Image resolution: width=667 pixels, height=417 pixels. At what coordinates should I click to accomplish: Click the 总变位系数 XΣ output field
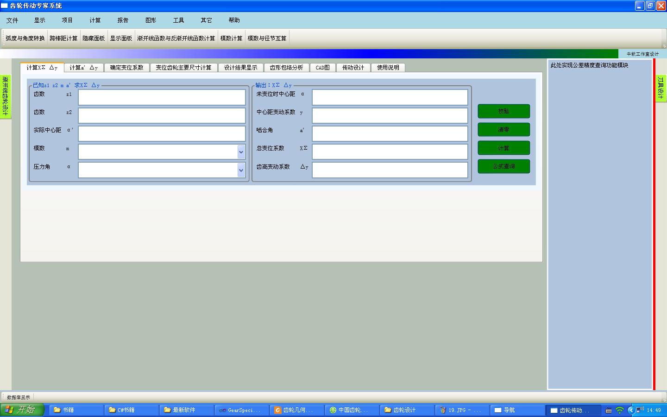click(390, 152)
